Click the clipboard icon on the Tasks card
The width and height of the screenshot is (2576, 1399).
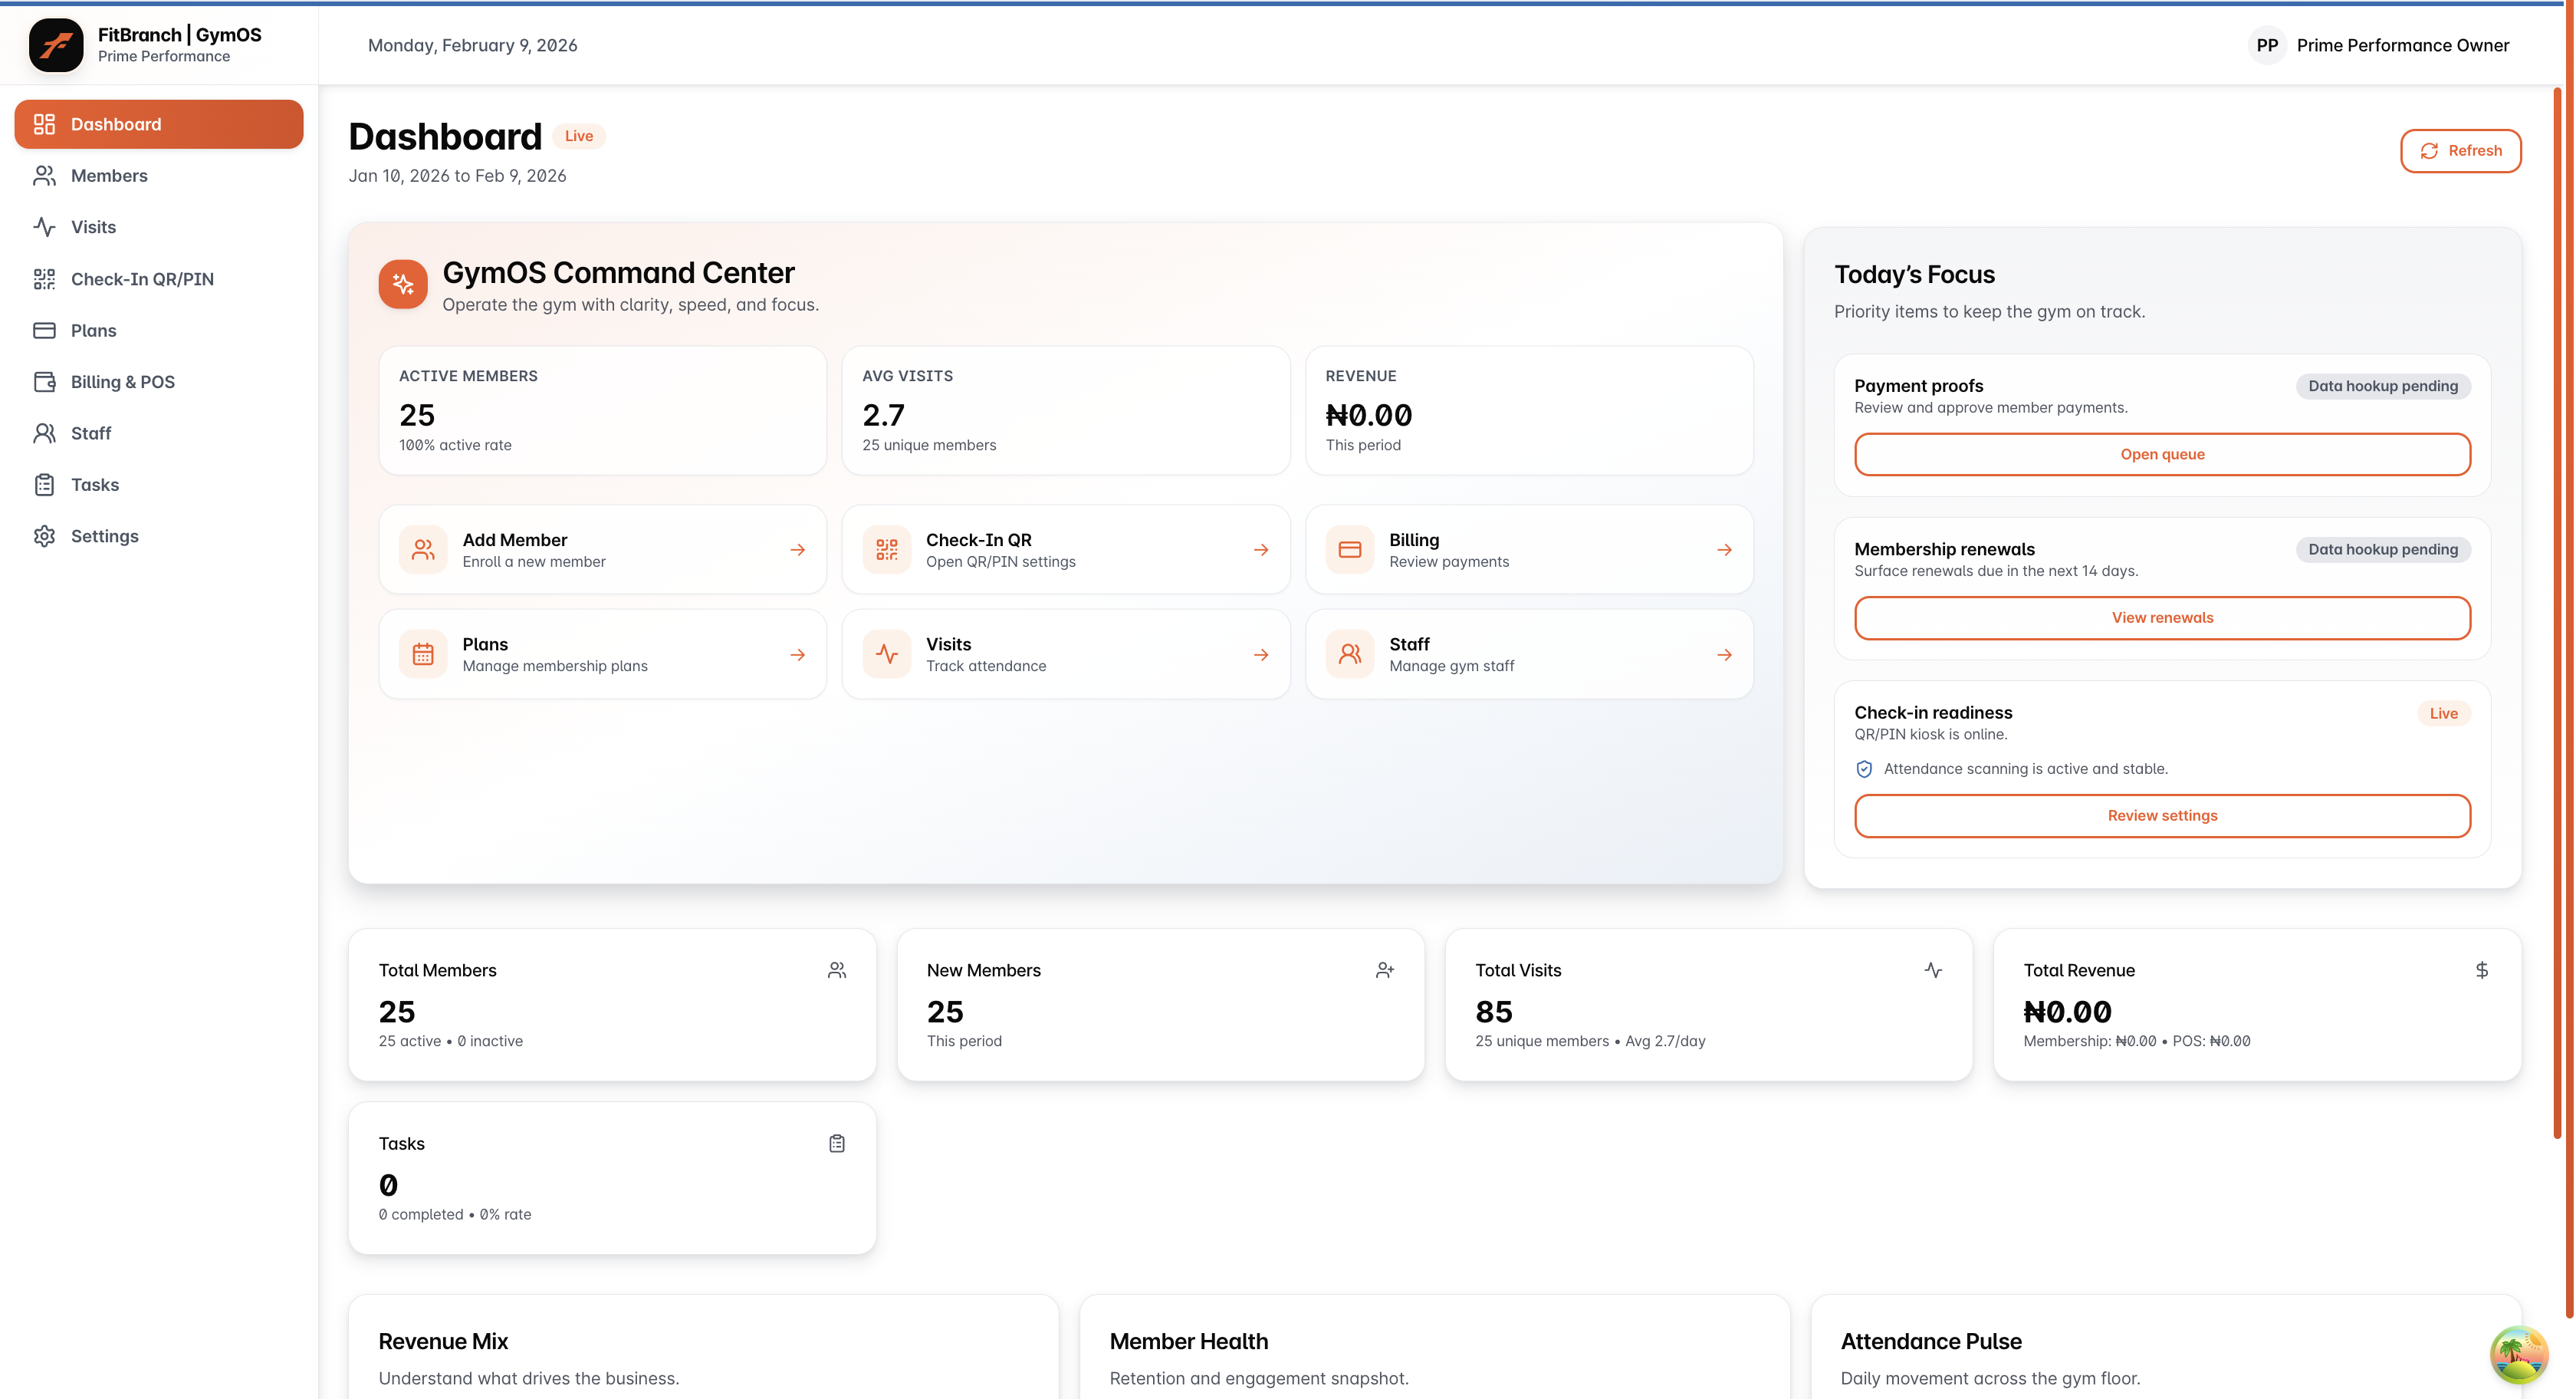pyautogui.click(x=837, y=1142)
